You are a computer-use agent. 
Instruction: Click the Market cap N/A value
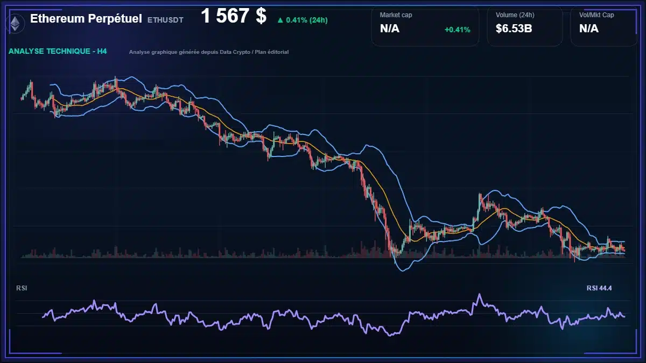click(390, 29)
